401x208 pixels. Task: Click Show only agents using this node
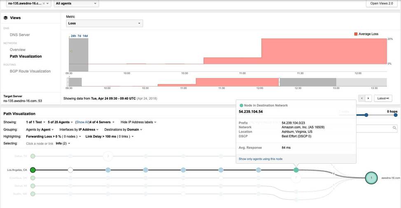tap(260, 159)
